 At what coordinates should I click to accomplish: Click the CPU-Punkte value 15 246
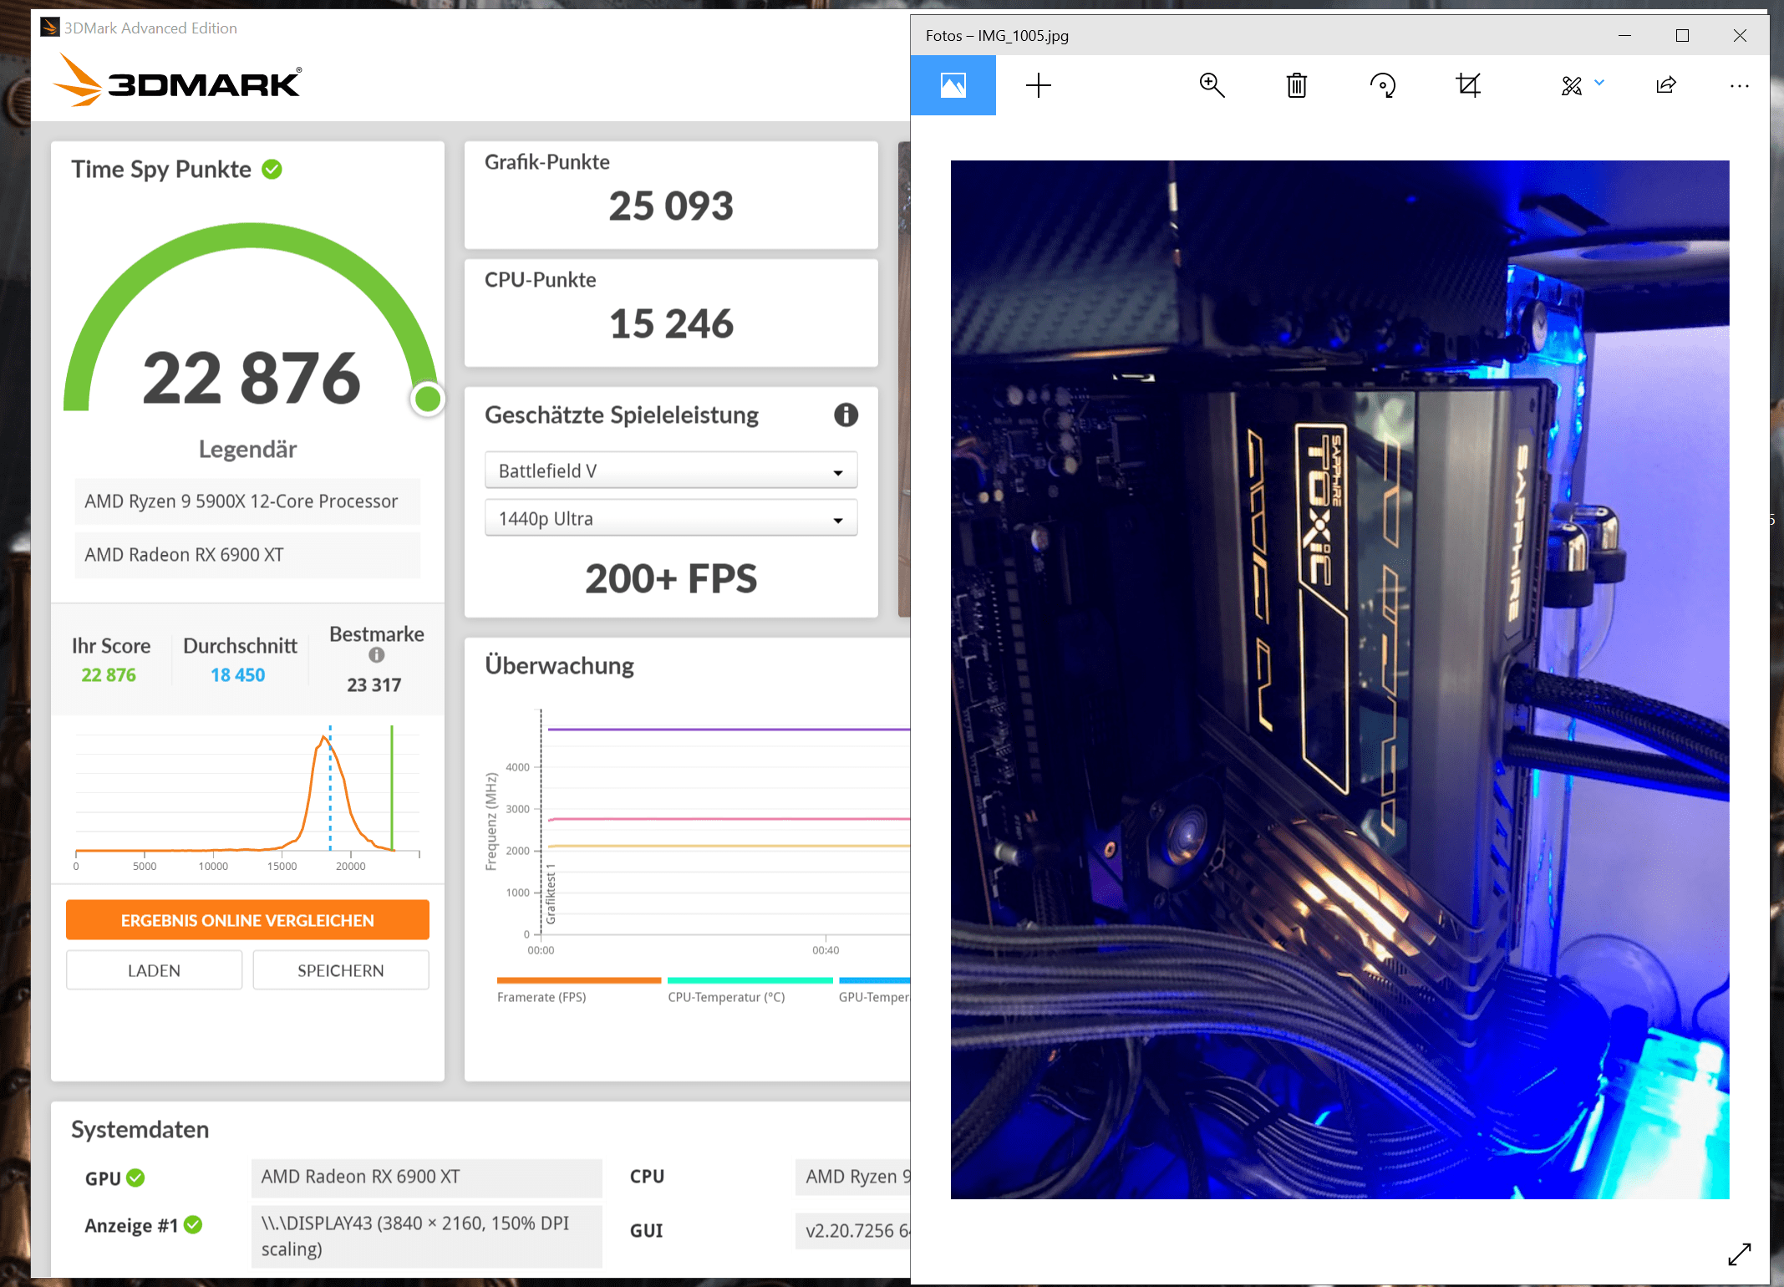671,324
